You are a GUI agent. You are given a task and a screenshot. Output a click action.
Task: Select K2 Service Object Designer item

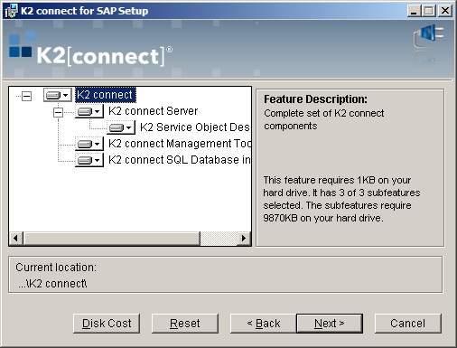tap(195, 127)
